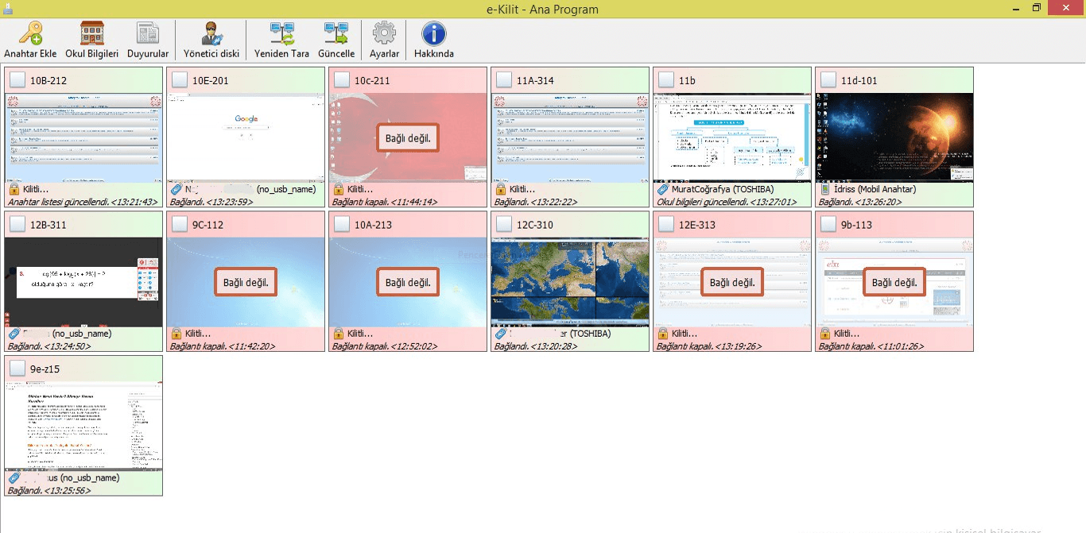Select the 11b diagram screen thumbnail
The image size is (1086, 533).
point(732,137)
